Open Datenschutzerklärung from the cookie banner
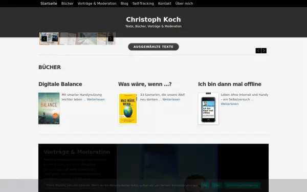 242,185
